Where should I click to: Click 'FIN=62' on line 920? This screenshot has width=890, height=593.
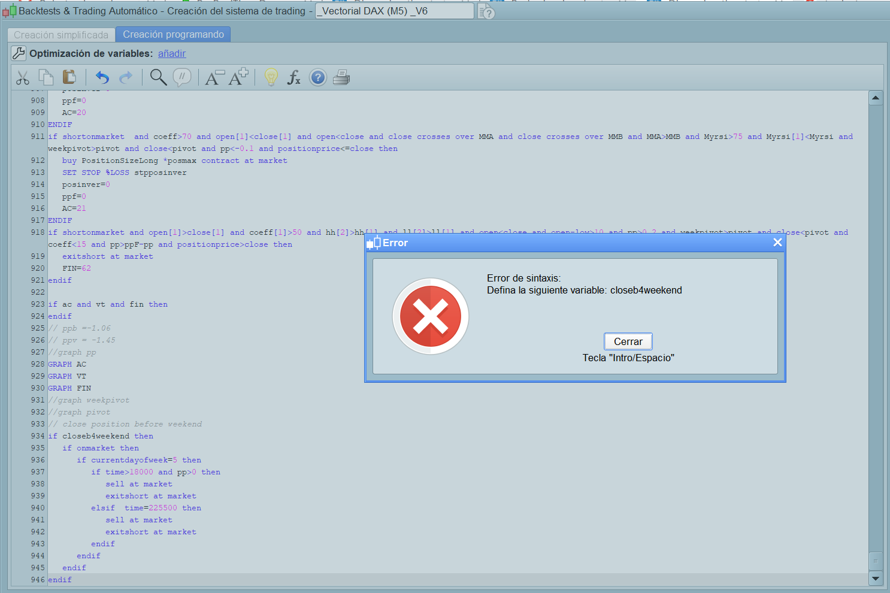[77, 268]
